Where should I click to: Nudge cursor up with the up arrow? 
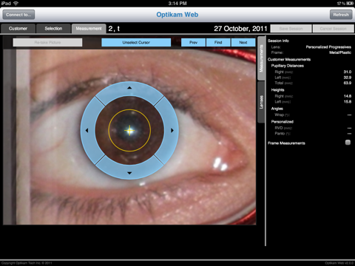pos(129,88)
